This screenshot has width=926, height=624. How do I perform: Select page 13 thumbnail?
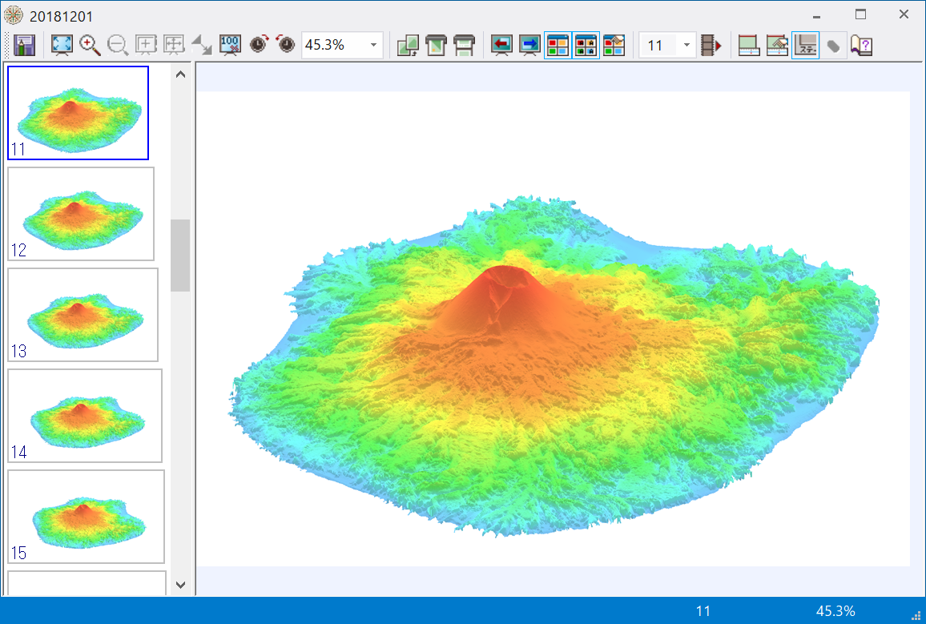coord(83,315)
